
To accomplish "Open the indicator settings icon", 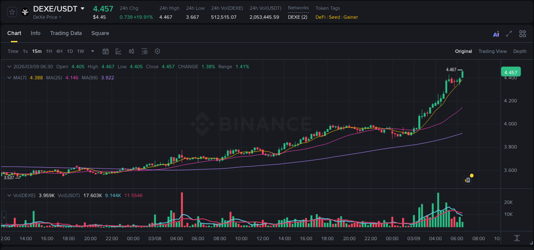I will tap(144, 51).
